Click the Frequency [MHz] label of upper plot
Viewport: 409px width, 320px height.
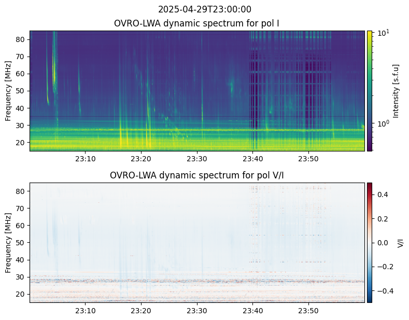[8, 91]
